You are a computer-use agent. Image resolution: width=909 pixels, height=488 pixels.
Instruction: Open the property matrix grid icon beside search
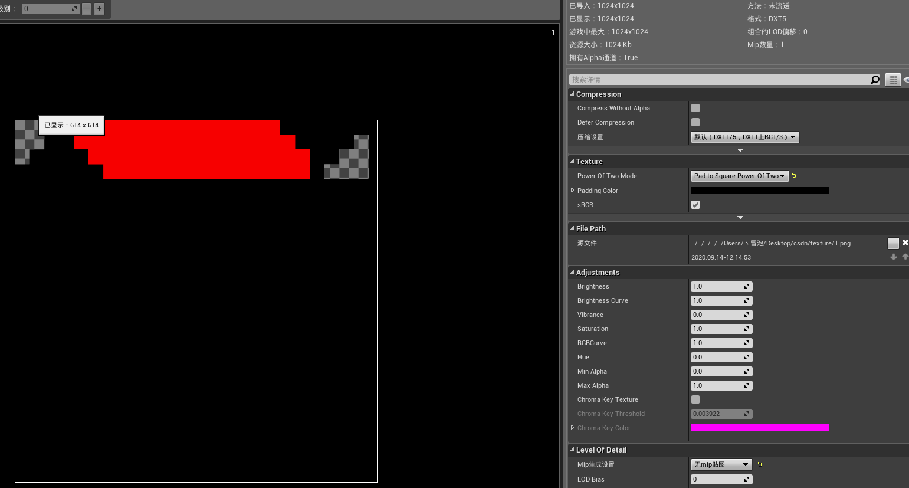(x=892, y=79)
